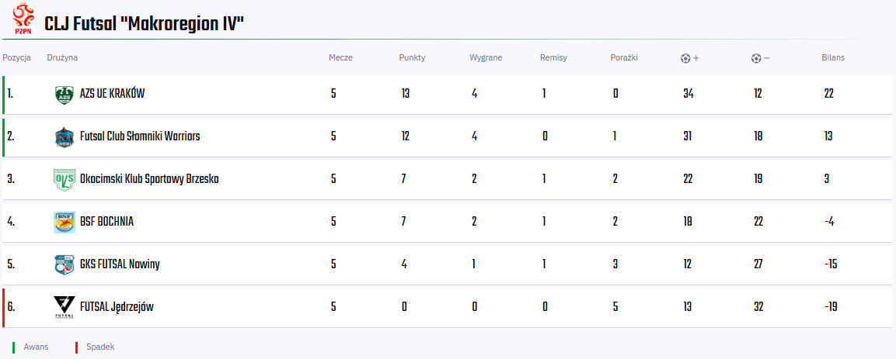The image size is (896, 359).
Task: Click the AZS UE Kraków team crest
Action: [x=64, y=95]
